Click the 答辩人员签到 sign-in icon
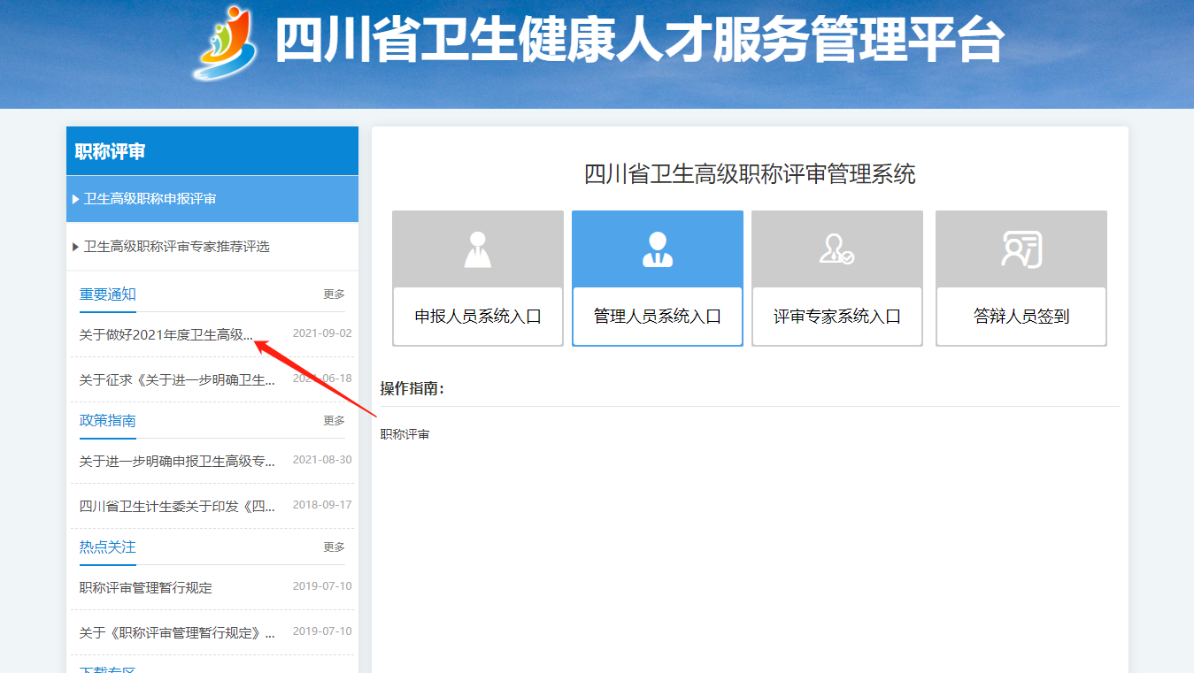1194x673 pixels. point(1021,249)
